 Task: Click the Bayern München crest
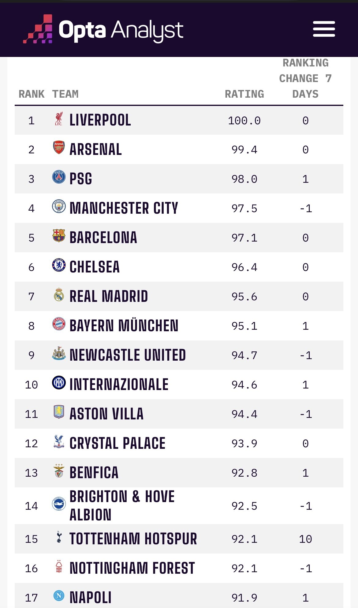pos(59,324)
